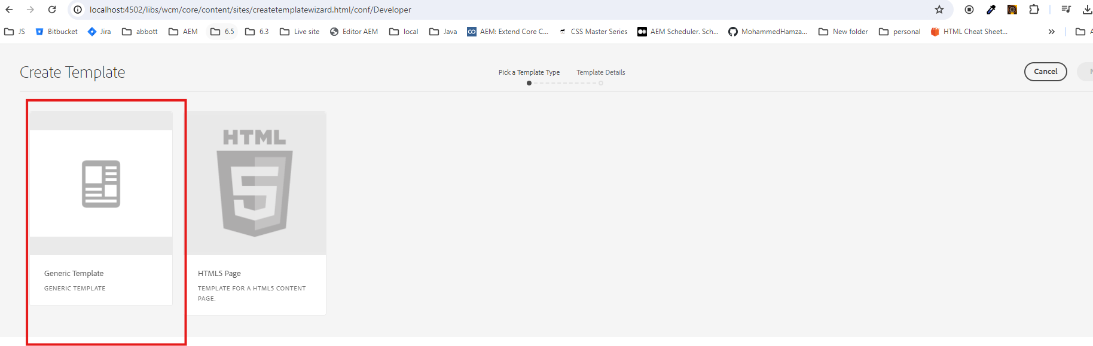Select the HTML5 Page template card
The height and width of the screenshot is (346, 1093).
(255, 213)
